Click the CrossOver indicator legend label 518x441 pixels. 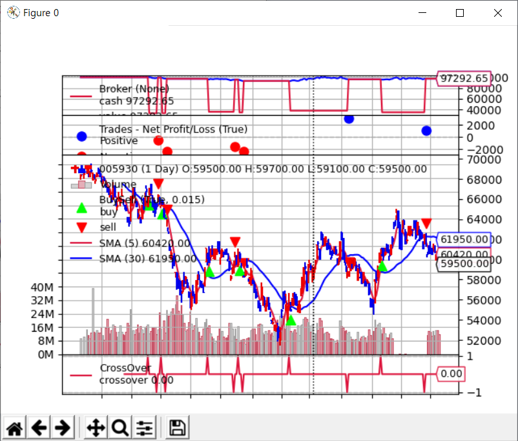125,368
